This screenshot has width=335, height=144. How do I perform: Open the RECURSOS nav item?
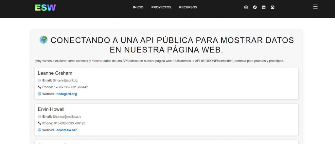tap(188, 7)
